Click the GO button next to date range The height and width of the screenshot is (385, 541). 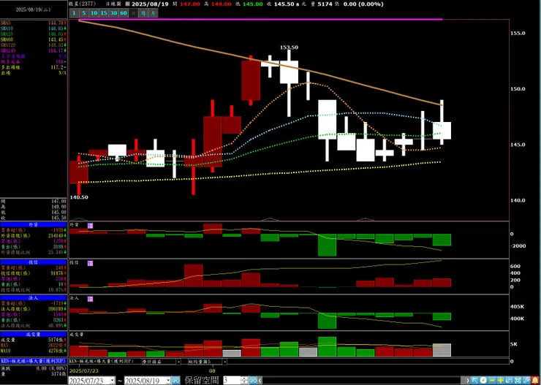pyautogui.click(x=175, y=381)
